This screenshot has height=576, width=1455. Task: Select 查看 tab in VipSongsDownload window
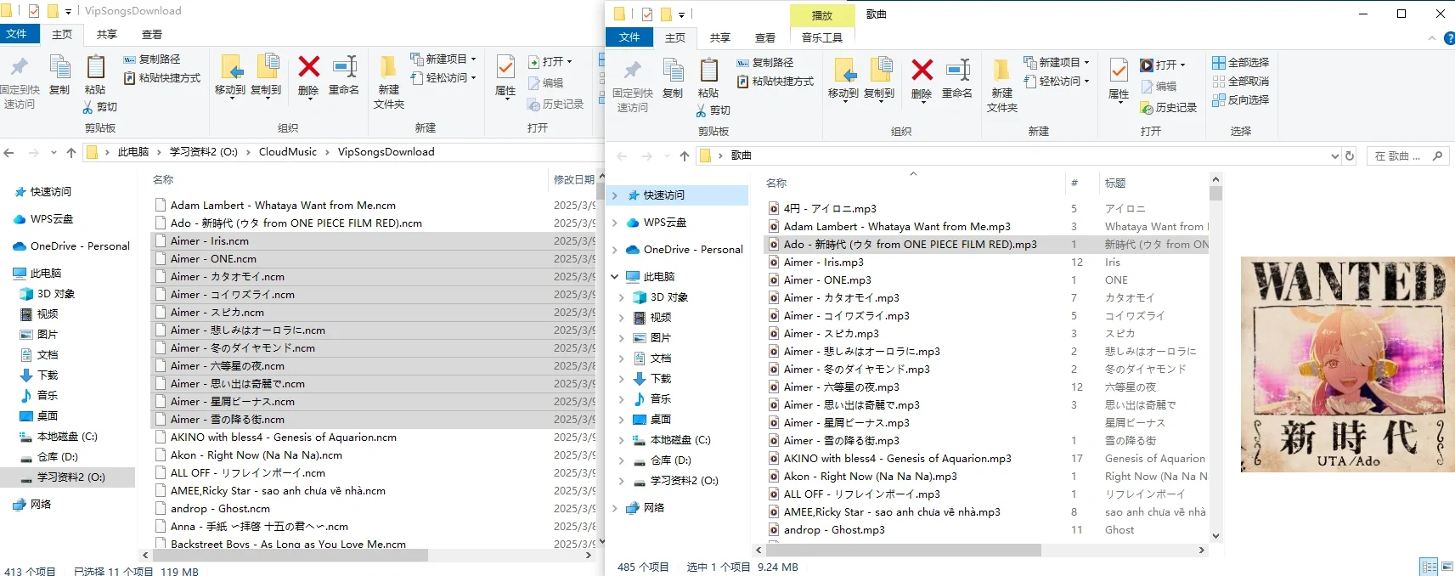[152, 35]
